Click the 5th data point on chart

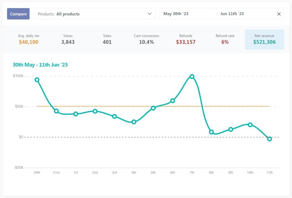tap(153, 108)
